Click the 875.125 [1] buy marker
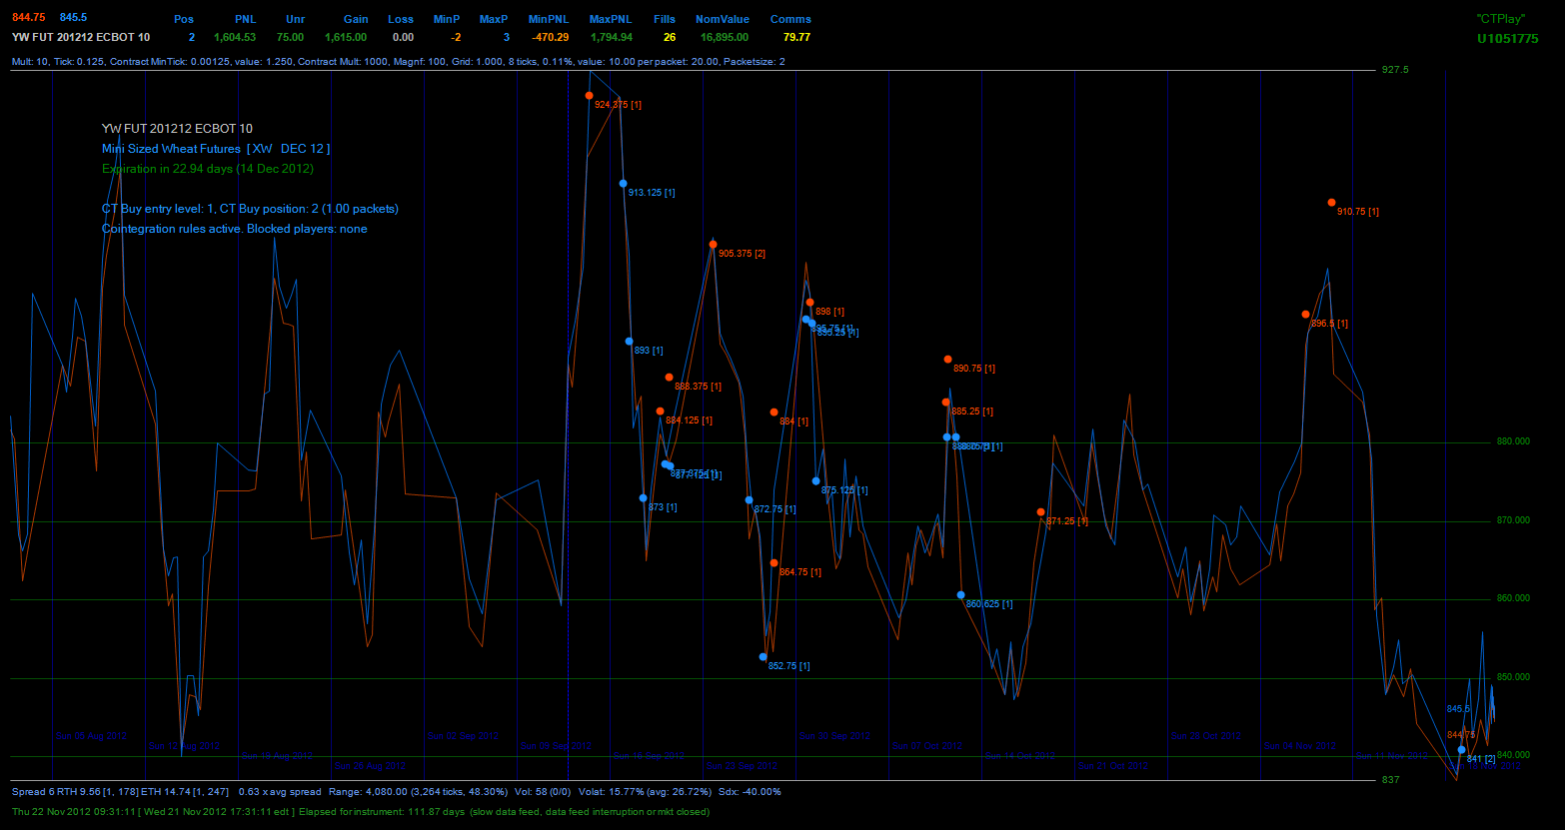1565x830 pixels. tap(815, 481)
